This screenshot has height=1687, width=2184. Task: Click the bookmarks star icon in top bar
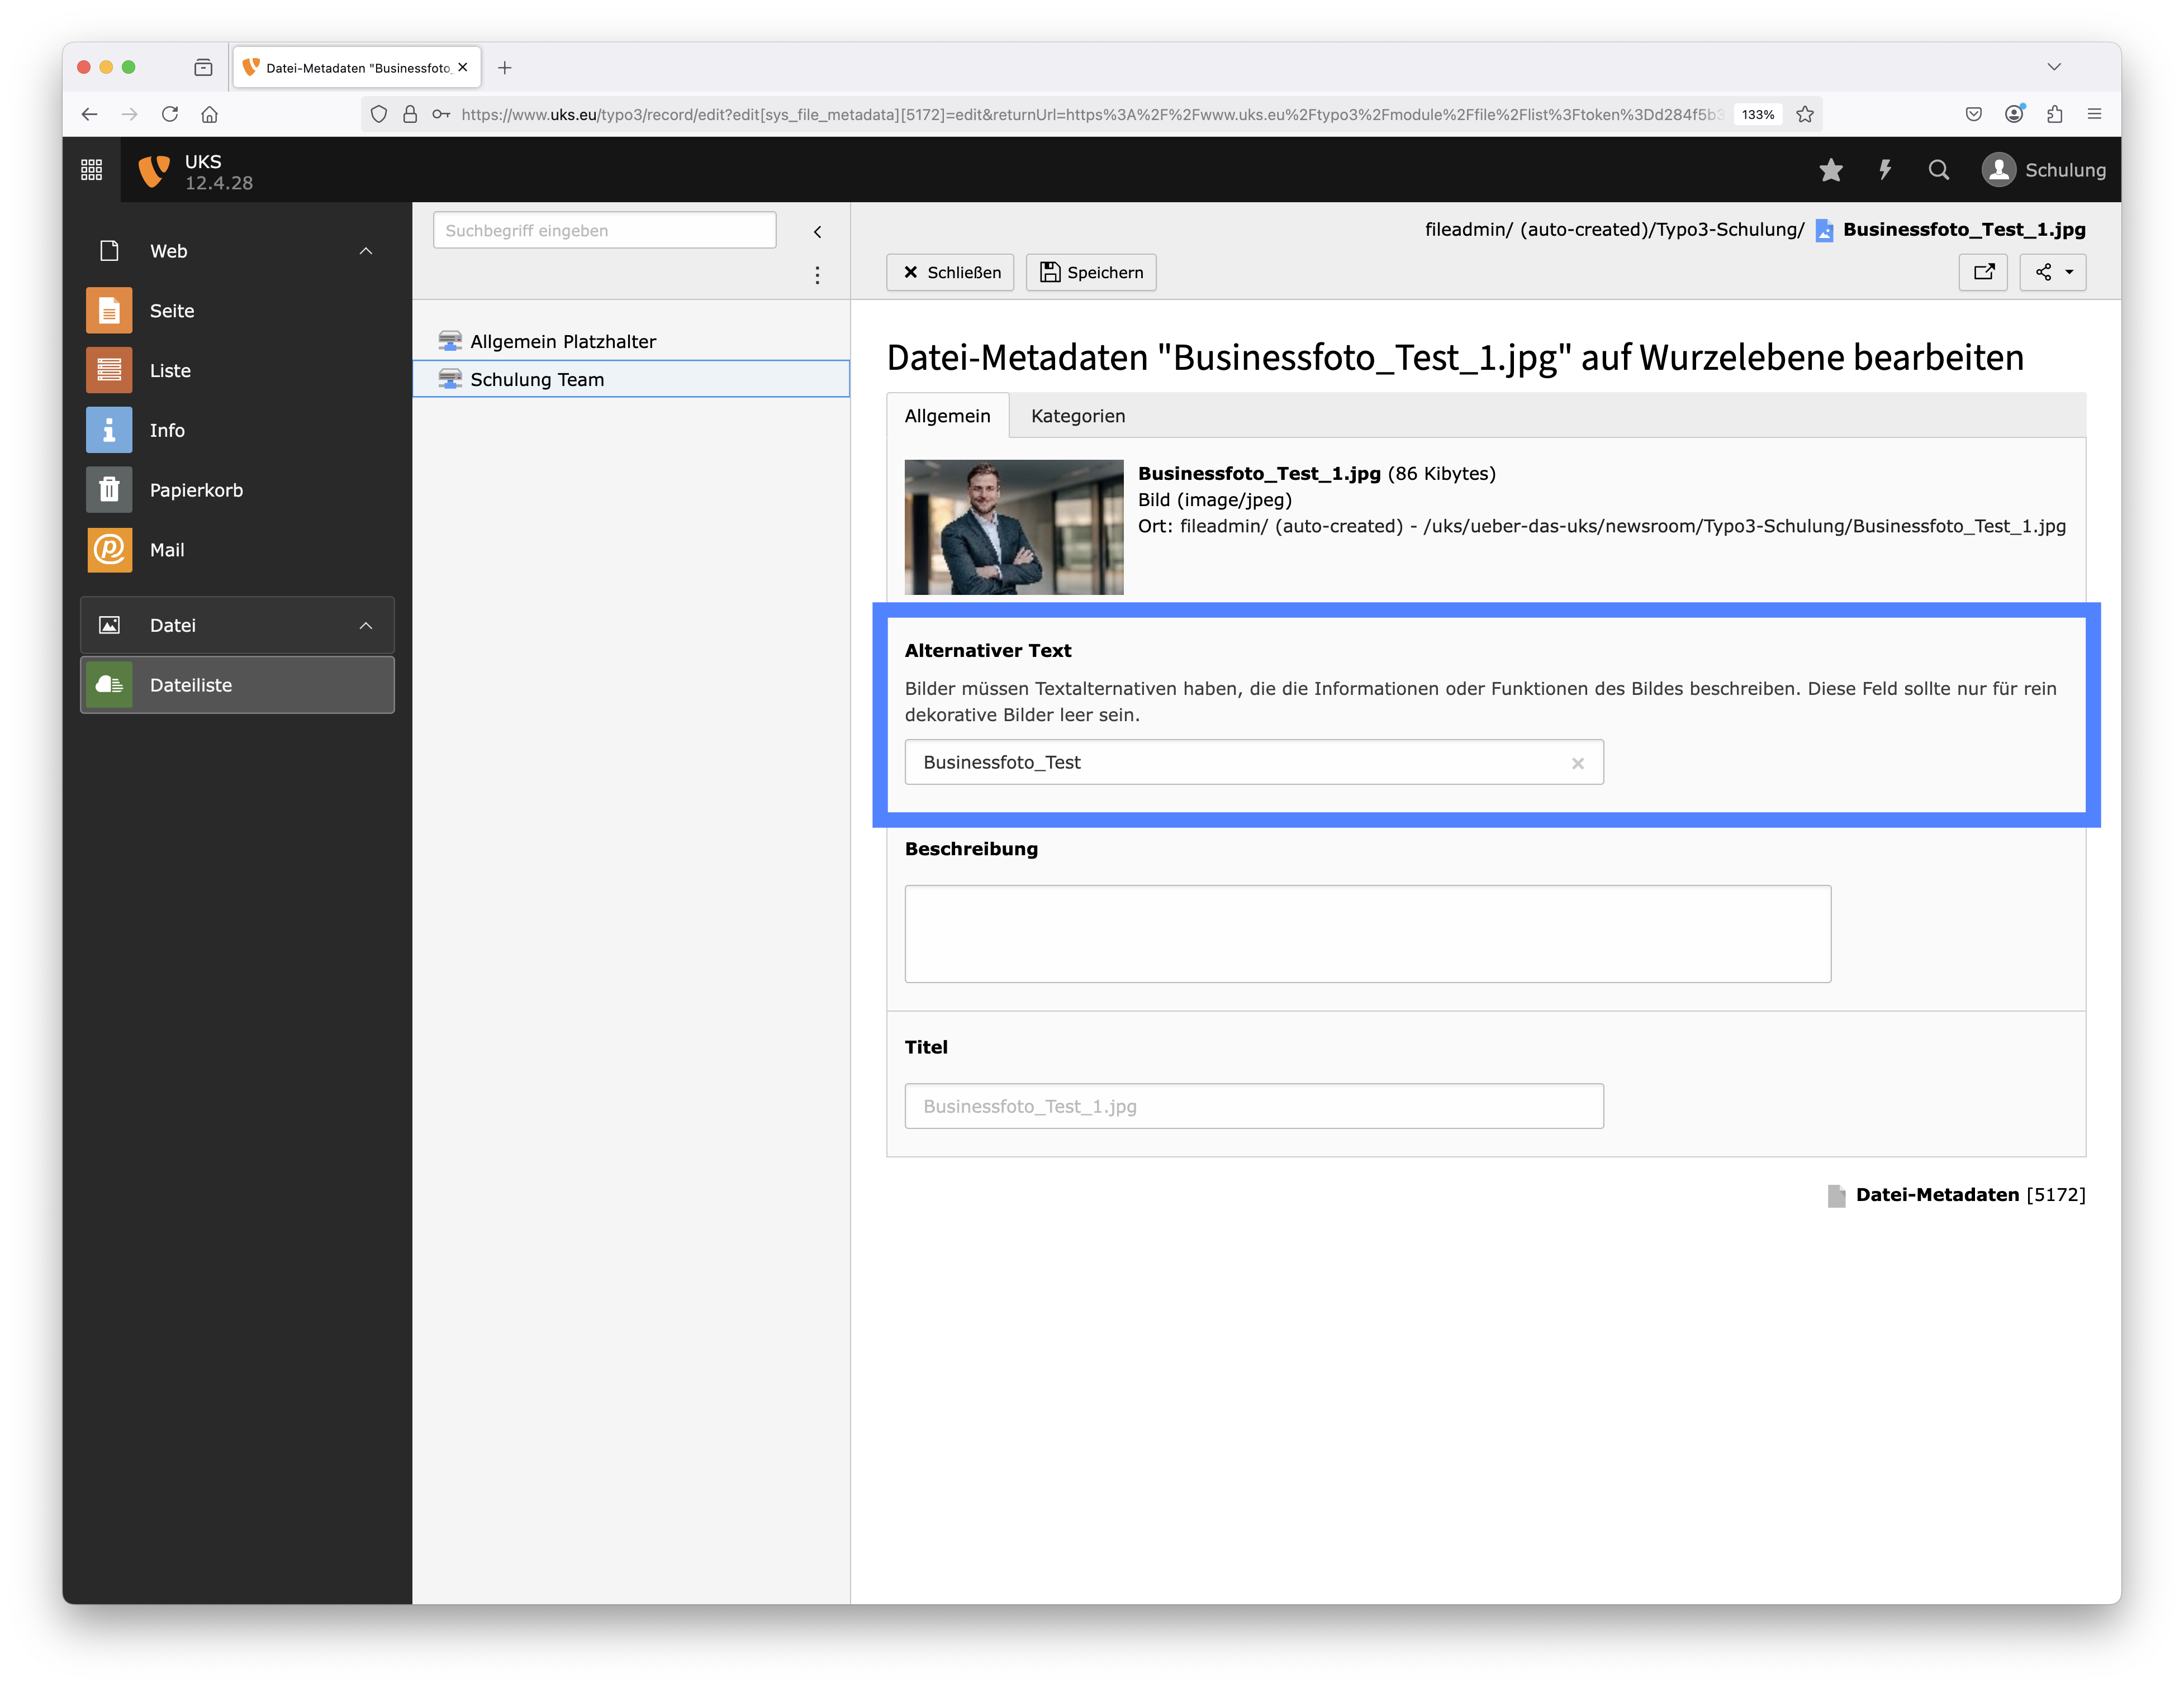[1830, 171]
